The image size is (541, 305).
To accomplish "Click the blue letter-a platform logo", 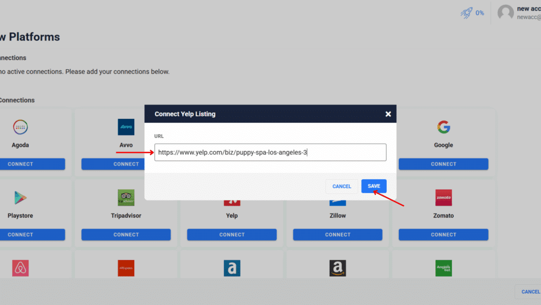I will 232,268.
